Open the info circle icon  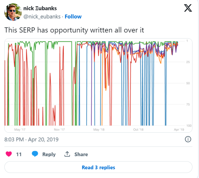click(188, 139)
